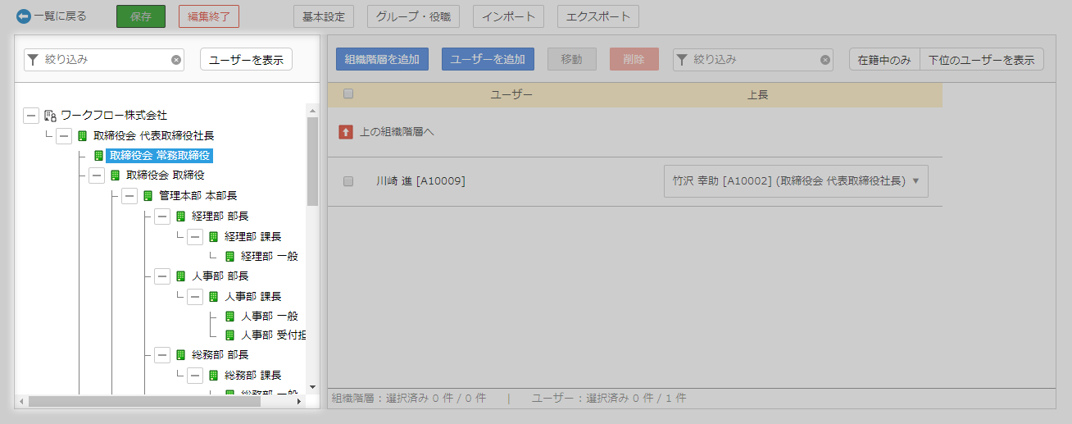Toggle the 在籍中のみ filter
The image size is (1072, 424).
(884, 60)
